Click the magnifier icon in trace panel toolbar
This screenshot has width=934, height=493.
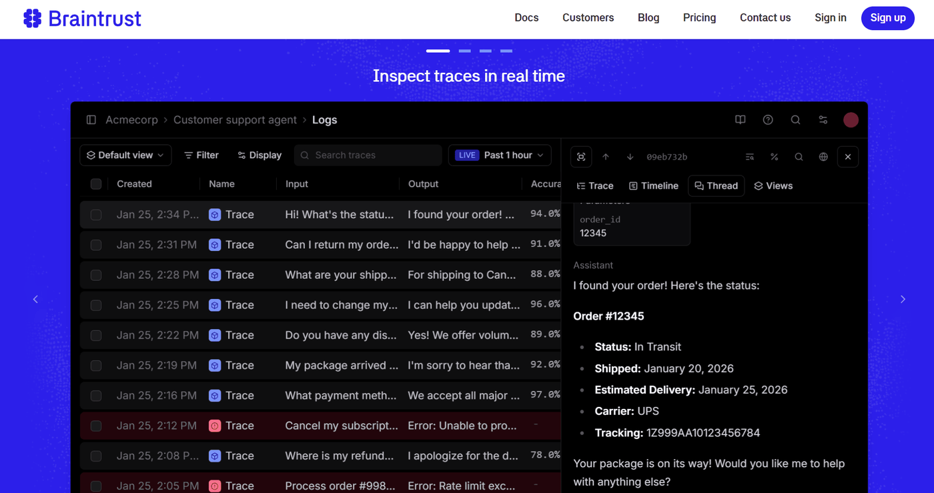[799, 157]
